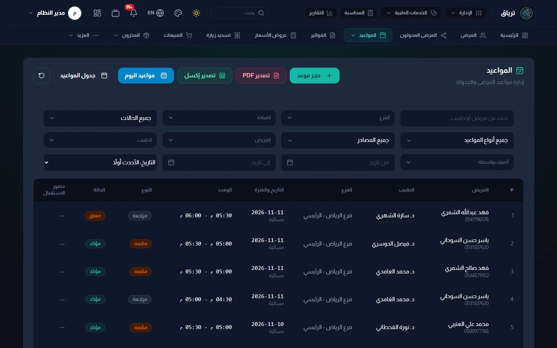Click the refresh icon button
The width and height of the screenshot is (557, 348).
pos(41,75)
